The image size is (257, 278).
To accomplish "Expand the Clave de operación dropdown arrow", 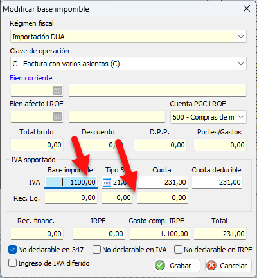I will pos(241,64).
